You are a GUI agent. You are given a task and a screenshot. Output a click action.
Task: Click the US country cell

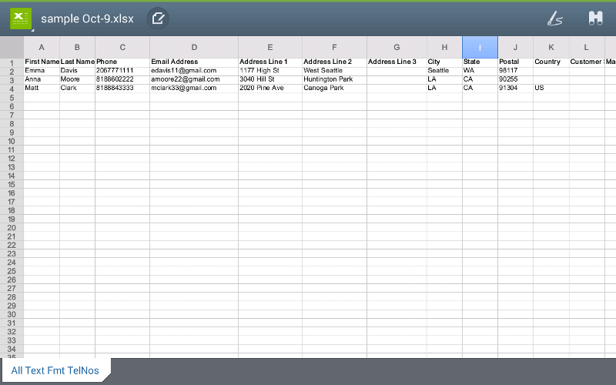click(551, 88)
